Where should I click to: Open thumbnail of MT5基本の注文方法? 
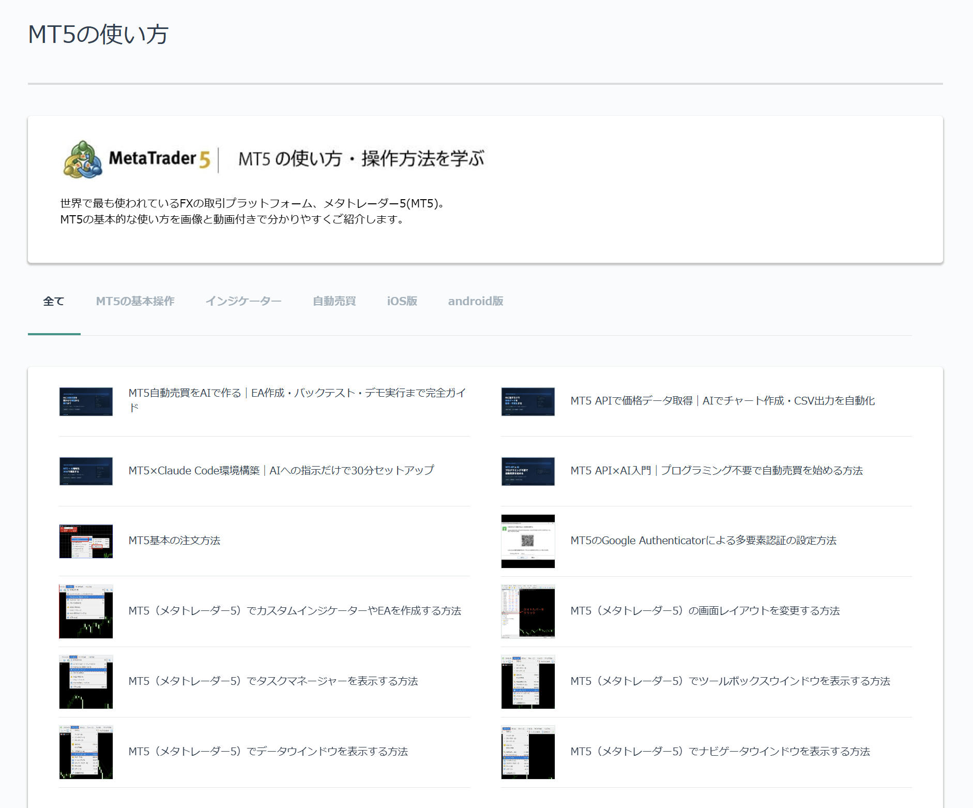coord(86,541)
